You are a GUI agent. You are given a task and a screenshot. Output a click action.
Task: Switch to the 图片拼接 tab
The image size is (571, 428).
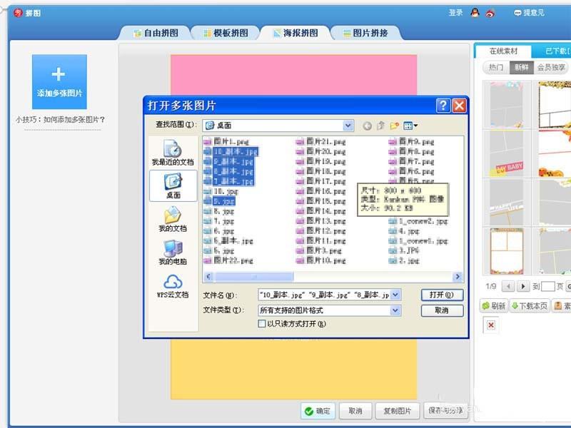click(x=368, y=32)
